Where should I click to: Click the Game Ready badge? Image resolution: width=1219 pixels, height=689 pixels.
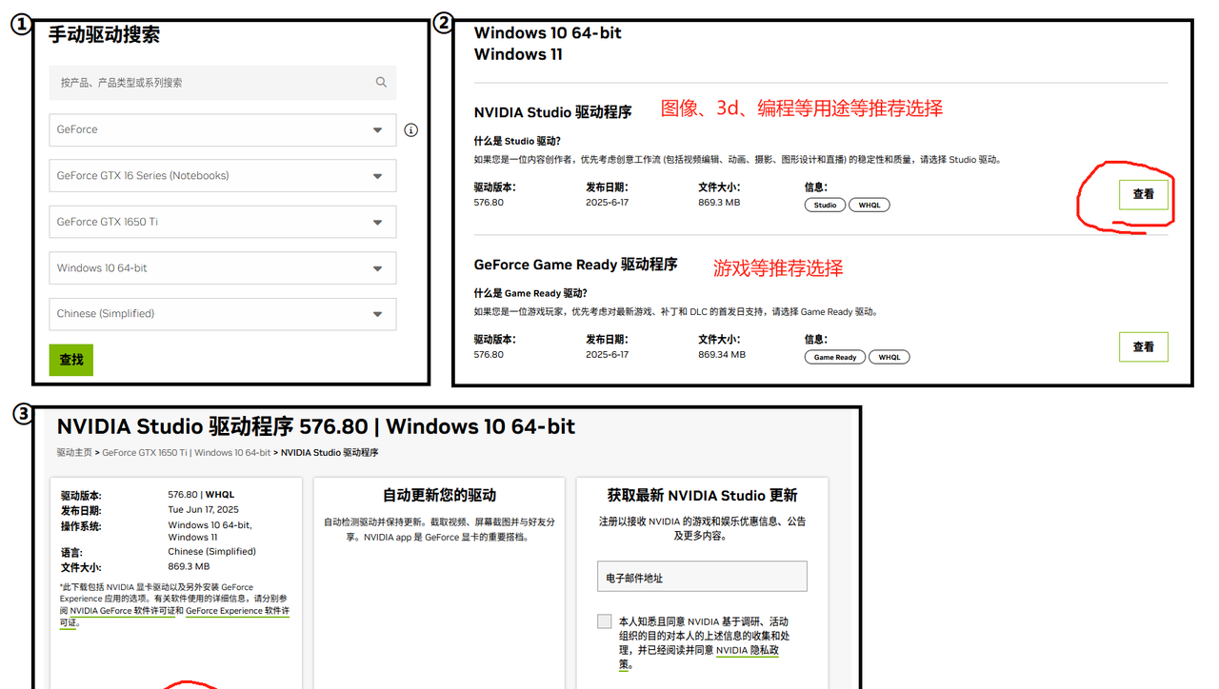pos(834,357)
